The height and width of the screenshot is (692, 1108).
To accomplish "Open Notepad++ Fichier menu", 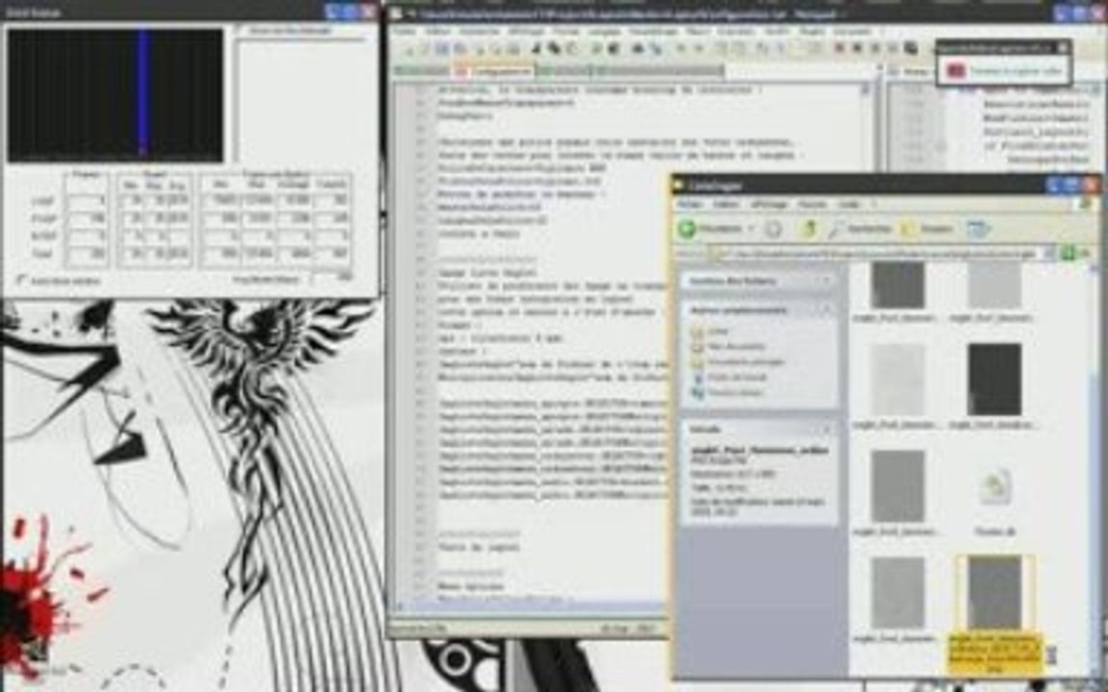I will point(406,31).
